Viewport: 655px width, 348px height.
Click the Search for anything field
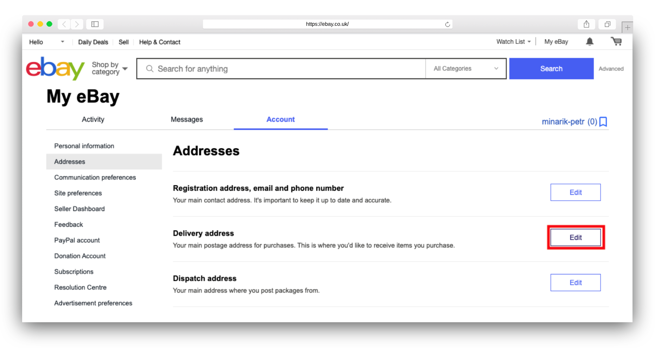click(x=281, y=69)
